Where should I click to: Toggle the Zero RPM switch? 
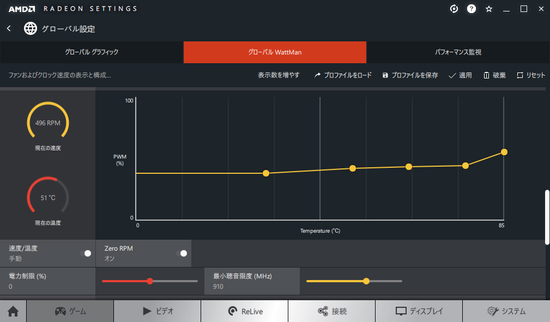182,253
